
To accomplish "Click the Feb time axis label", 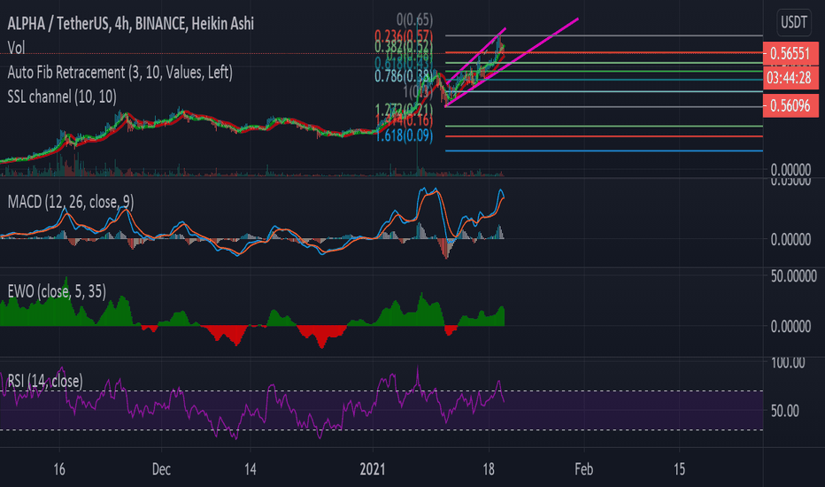I will tap(584, 469).
